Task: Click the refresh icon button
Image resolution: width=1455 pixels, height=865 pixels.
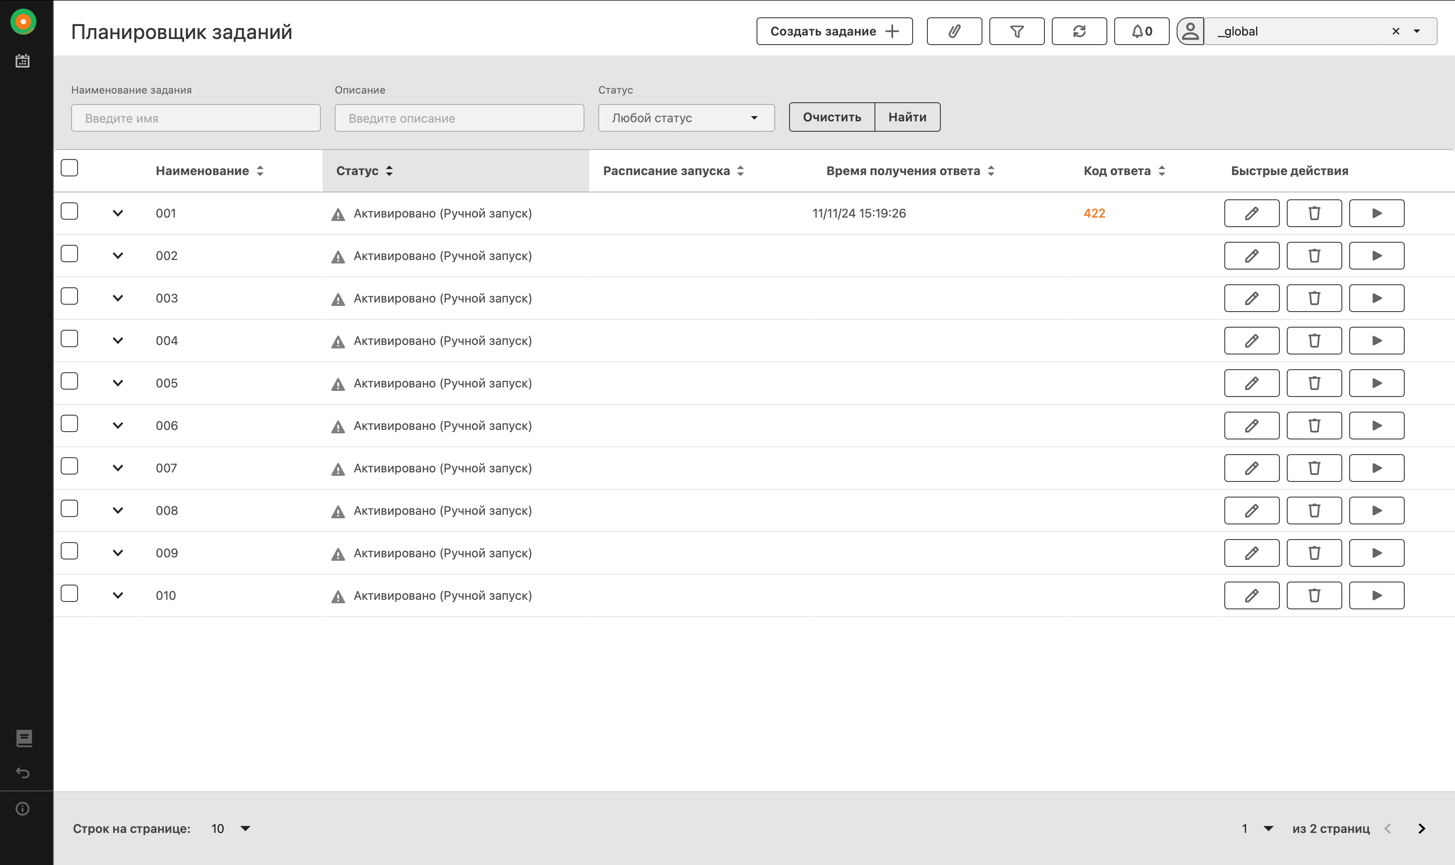Action: pos(1079,32)
